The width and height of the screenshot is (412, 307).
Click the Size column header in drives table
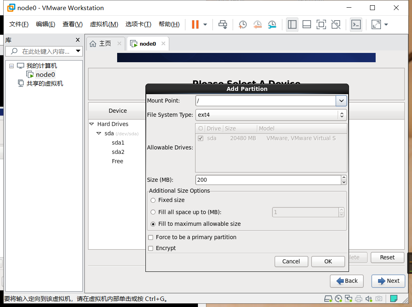click(240, 128)
